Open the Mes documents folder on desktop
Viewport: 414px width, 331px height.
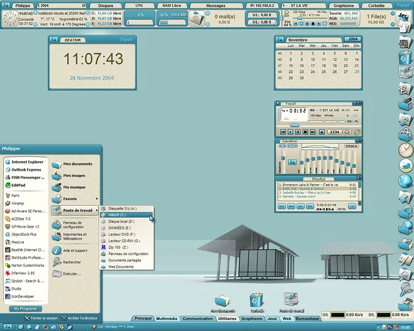(223, 301)
